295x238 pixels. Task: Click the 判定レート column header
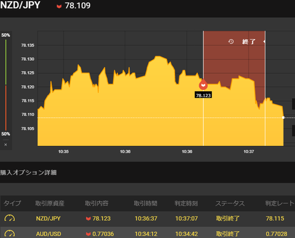(x=280, y=203)
